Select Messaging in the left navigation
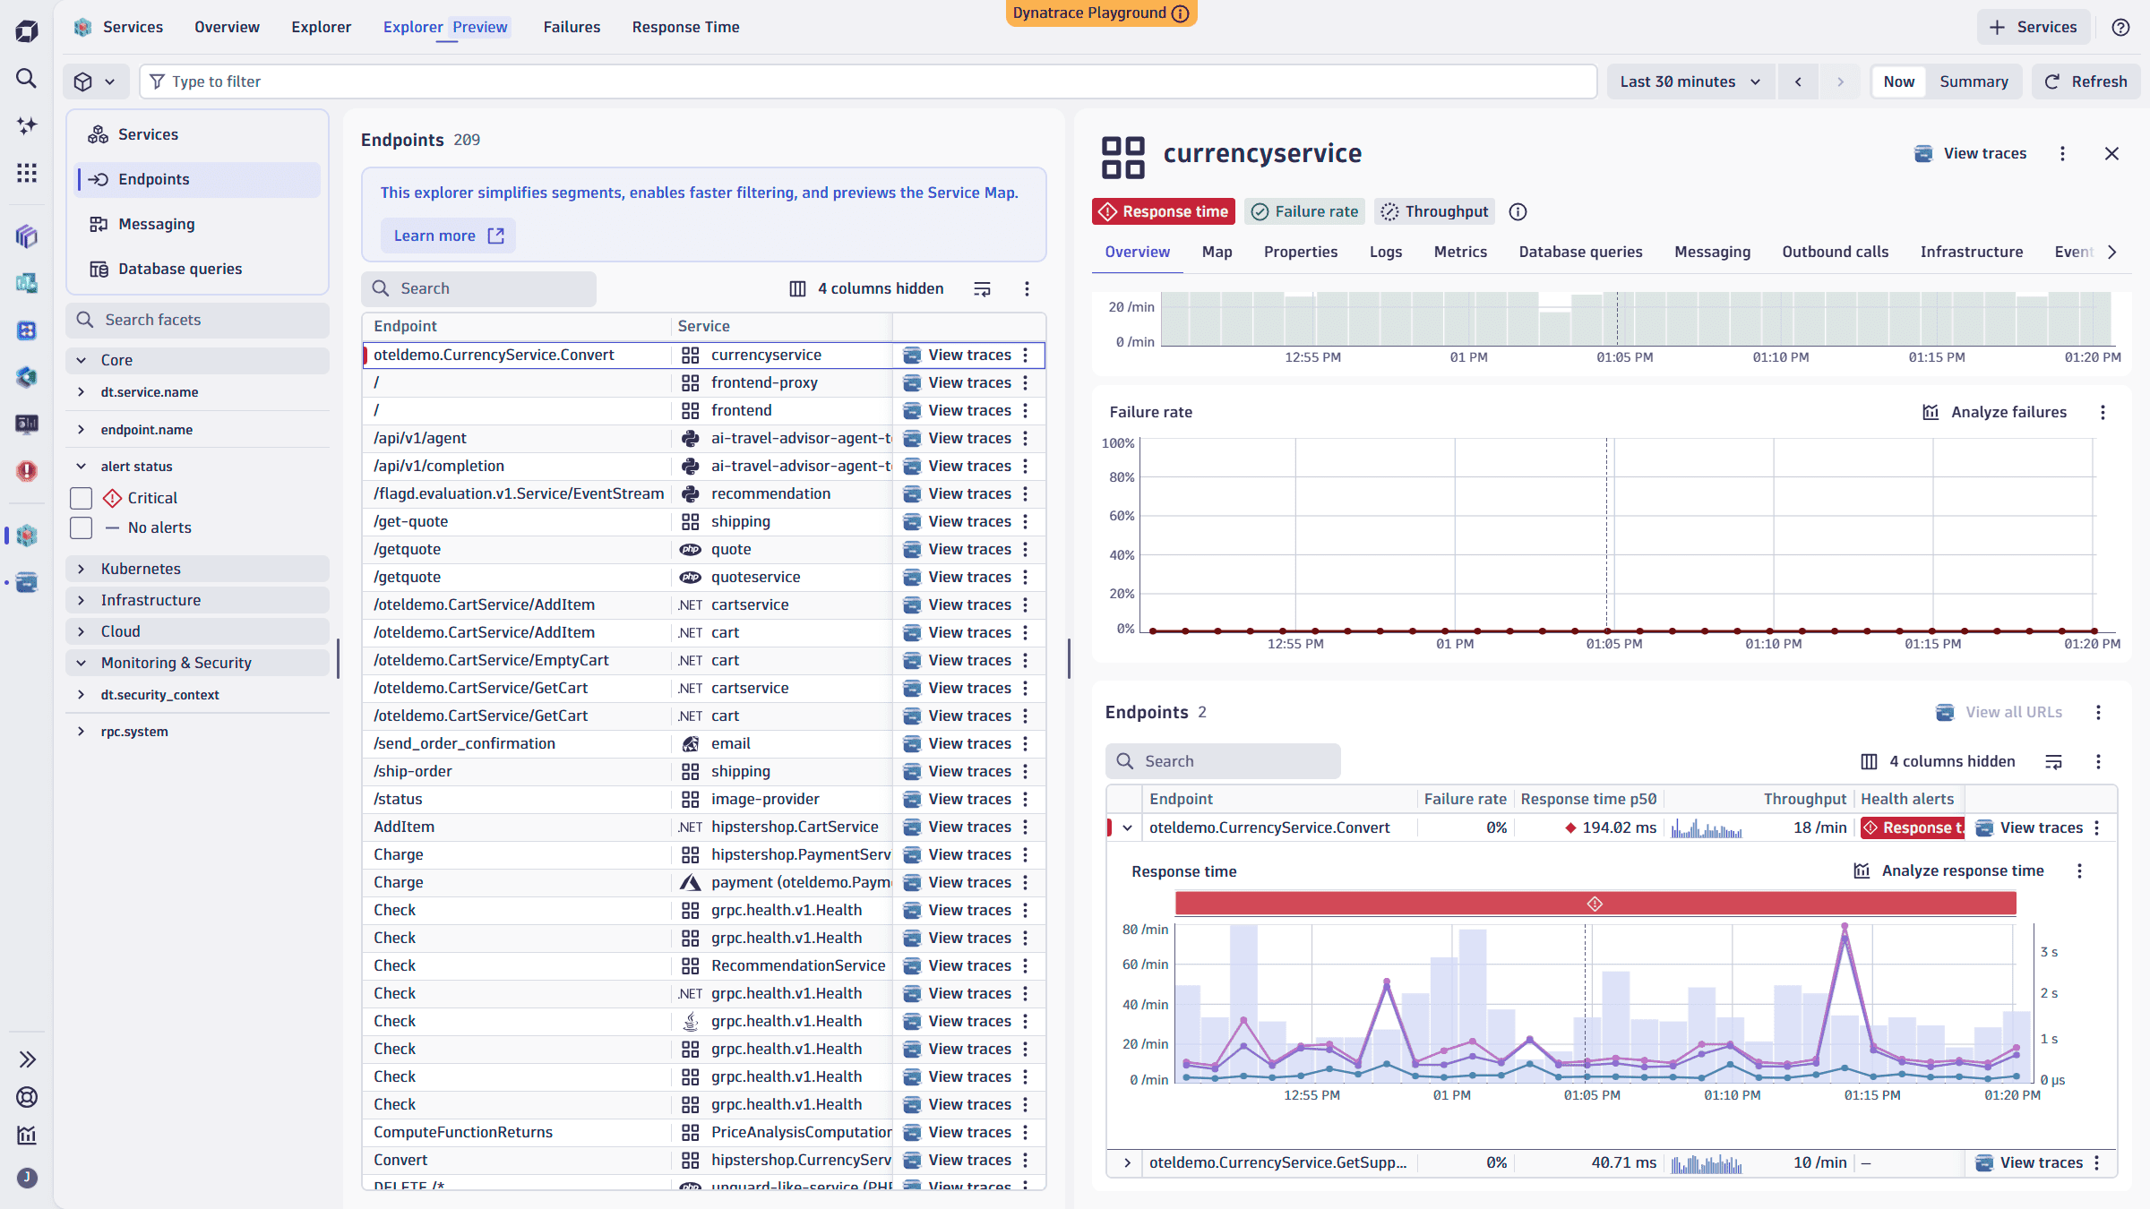Viewport: 2150px width, 1209px height. (x=197, y=224)
